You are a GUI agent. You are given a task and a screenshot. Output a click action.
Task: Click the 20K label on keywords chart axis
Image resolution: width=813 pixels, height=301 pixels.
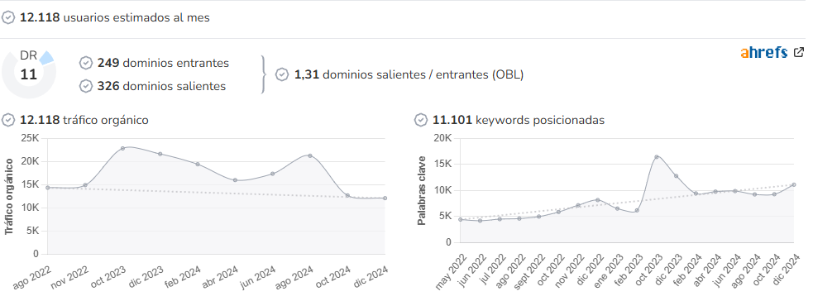(x=442, y=138)
